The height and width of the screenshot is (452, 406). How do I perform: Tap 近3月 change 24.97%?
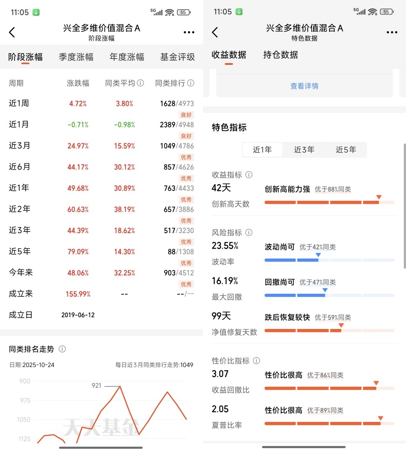pos(78,146)
